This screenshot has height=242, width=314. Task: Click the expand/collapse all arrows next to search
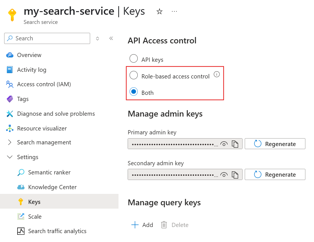(98, 38)
